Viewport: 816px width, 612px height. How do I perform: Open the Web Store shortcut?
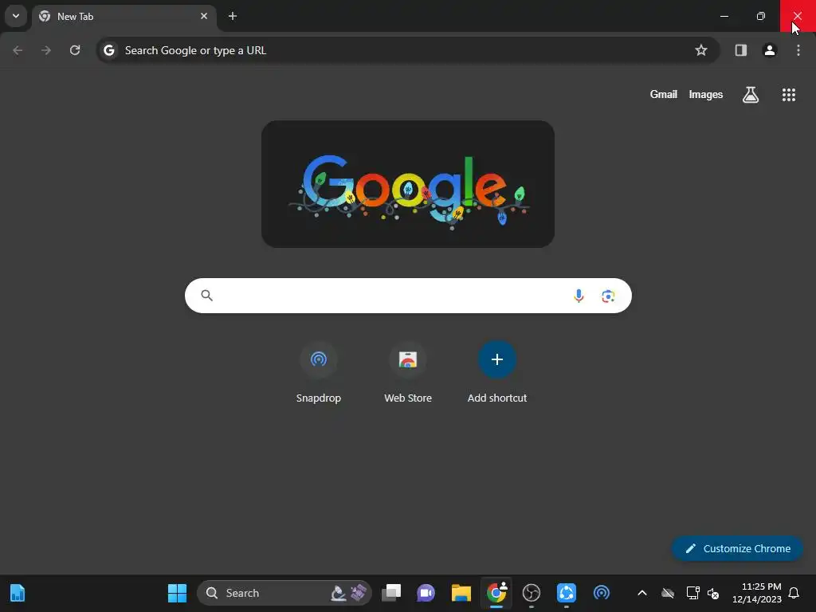(x=408, y=373)
